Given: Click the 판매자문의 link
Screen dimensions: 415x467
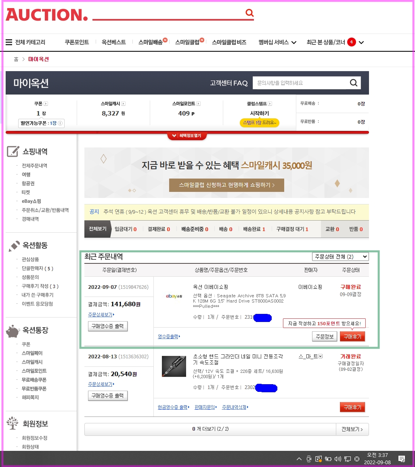Looking at the screenshot, I should (x=205, y=407).
